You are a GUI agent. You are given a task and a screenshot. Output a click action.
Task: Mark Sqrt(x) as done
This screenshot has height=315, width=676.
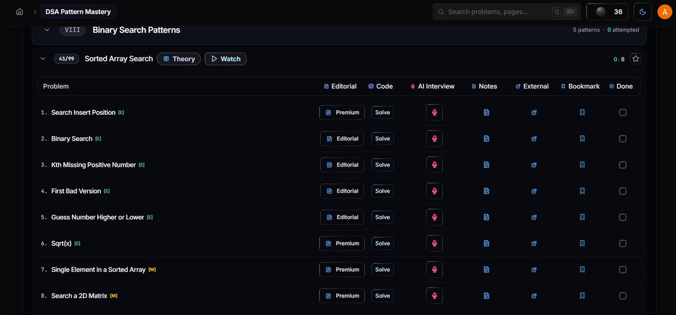[622, 243]
